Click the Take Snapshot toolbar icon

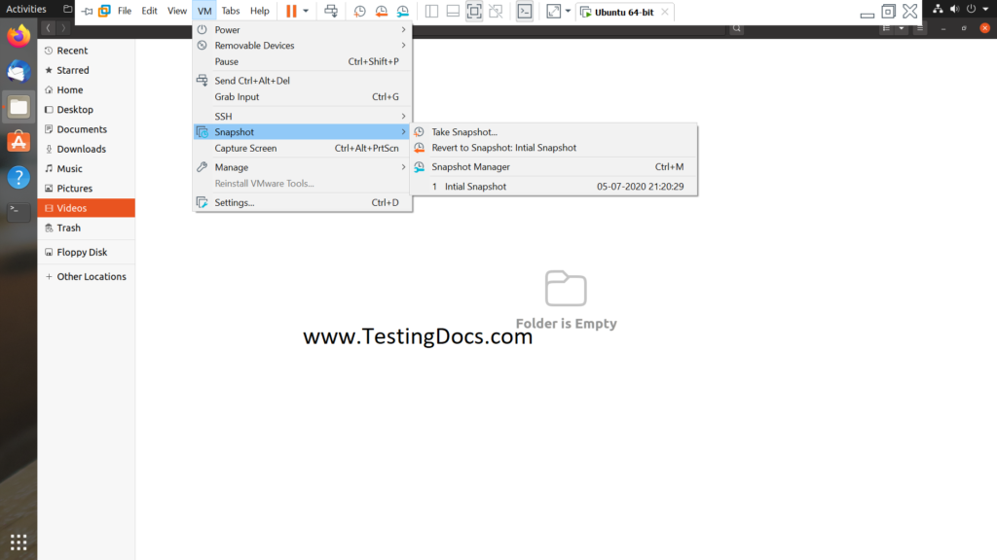tap(360, 11)
